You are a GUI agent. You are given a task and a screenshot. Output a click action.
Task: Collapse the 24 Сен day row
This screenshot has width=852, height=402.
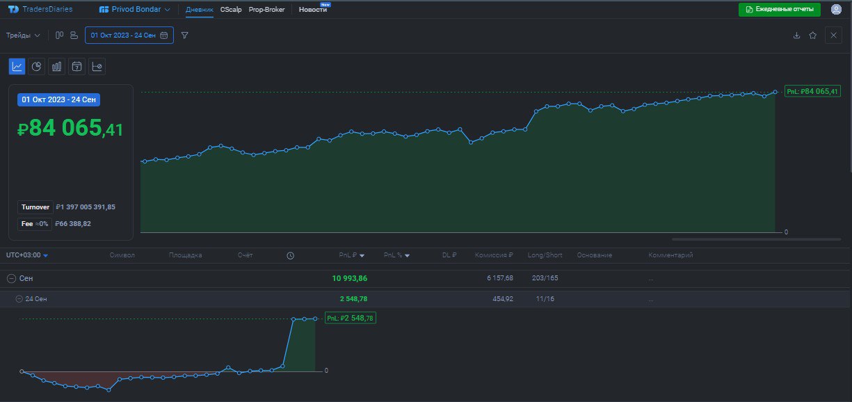tap(19, 298)
